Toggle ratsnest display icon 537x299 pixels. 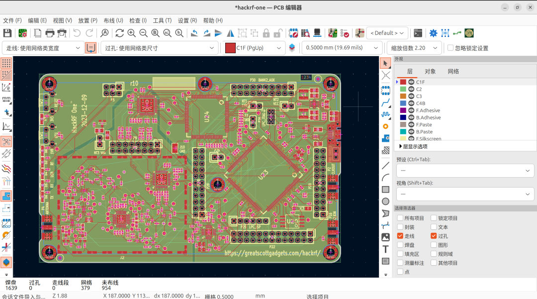point(6,141)
